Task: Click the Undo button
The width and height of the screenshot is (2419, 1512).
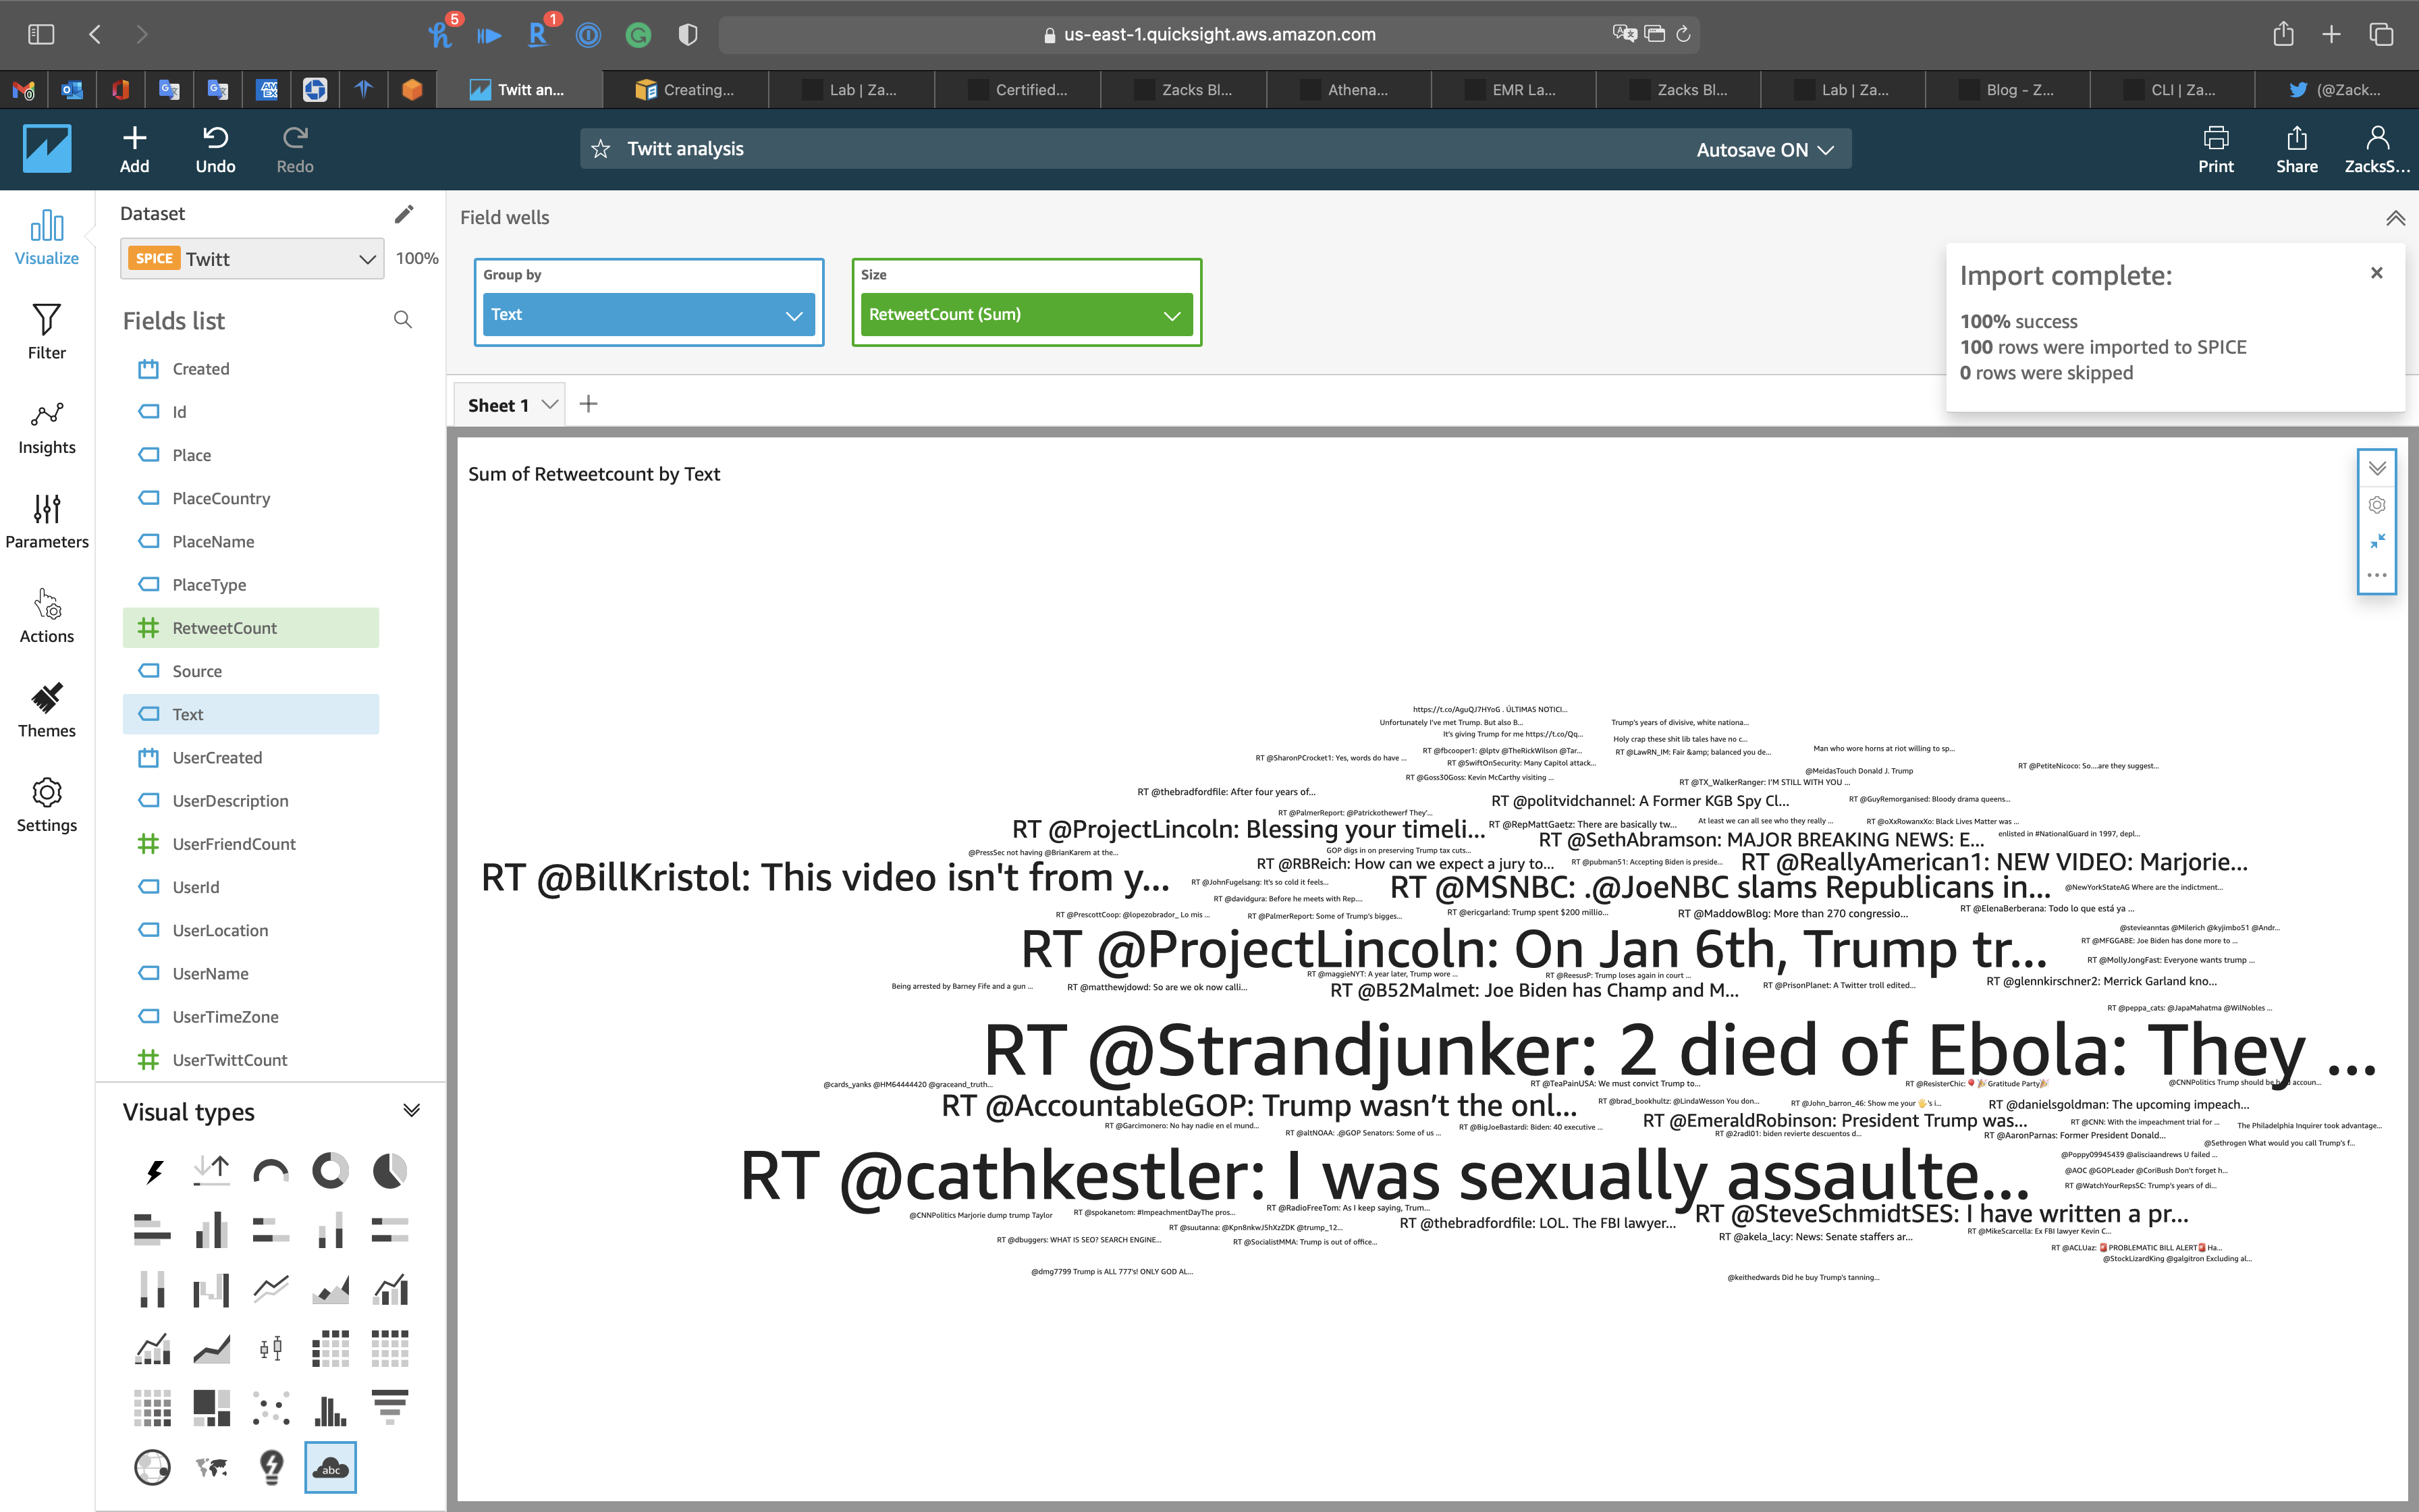Action: [x=215, y=149]
